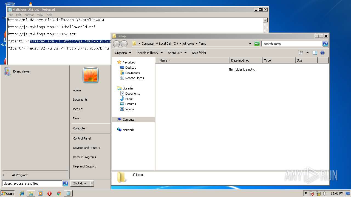Open Devices and Printers

86,148
